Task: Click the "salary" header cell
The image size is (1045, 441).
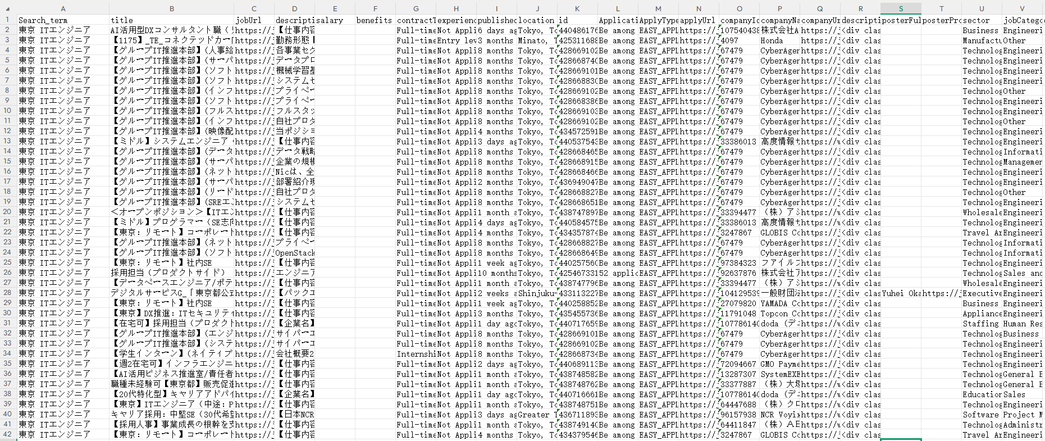Action: coord(335,20)
